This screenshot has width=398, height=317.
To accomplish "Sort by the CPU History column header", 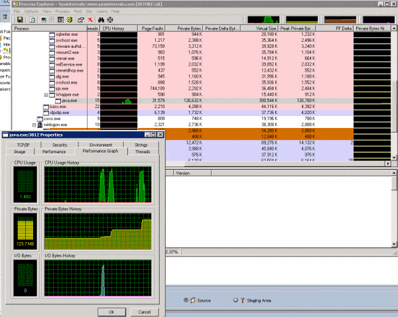I will (119, 29).
